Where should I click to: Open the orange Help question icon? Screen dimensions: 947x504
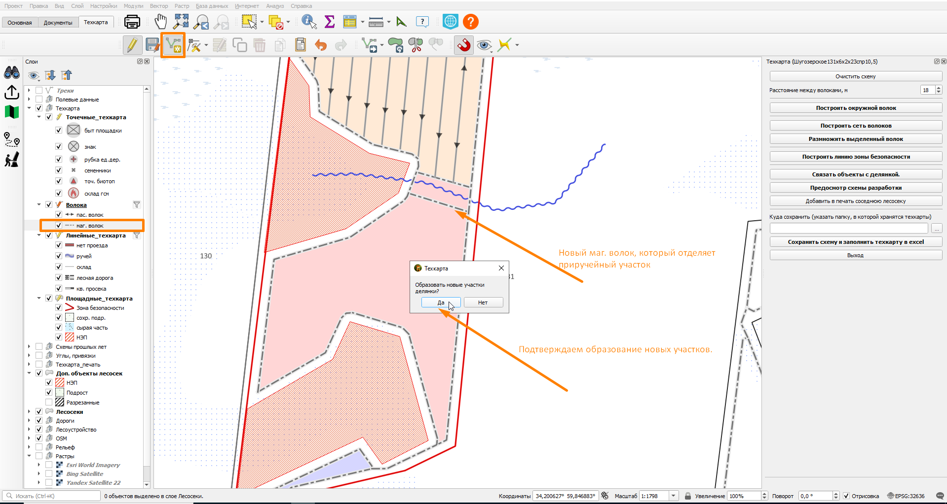pyautogui.click(x=471, y=22)
